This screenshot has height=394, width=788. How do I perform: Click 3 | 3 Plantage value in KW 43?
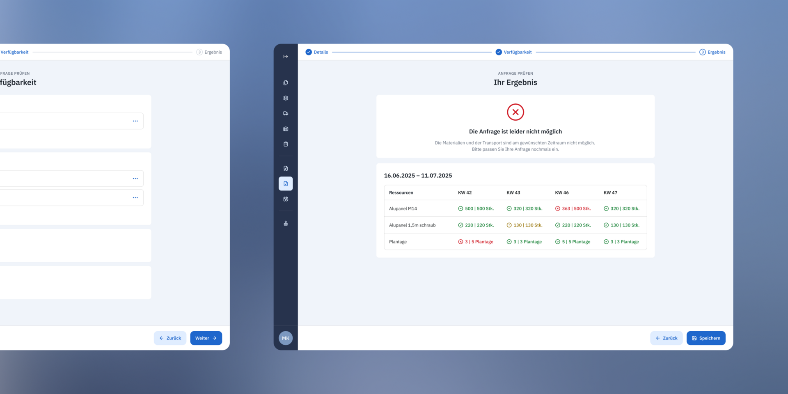tap(527, 242)
